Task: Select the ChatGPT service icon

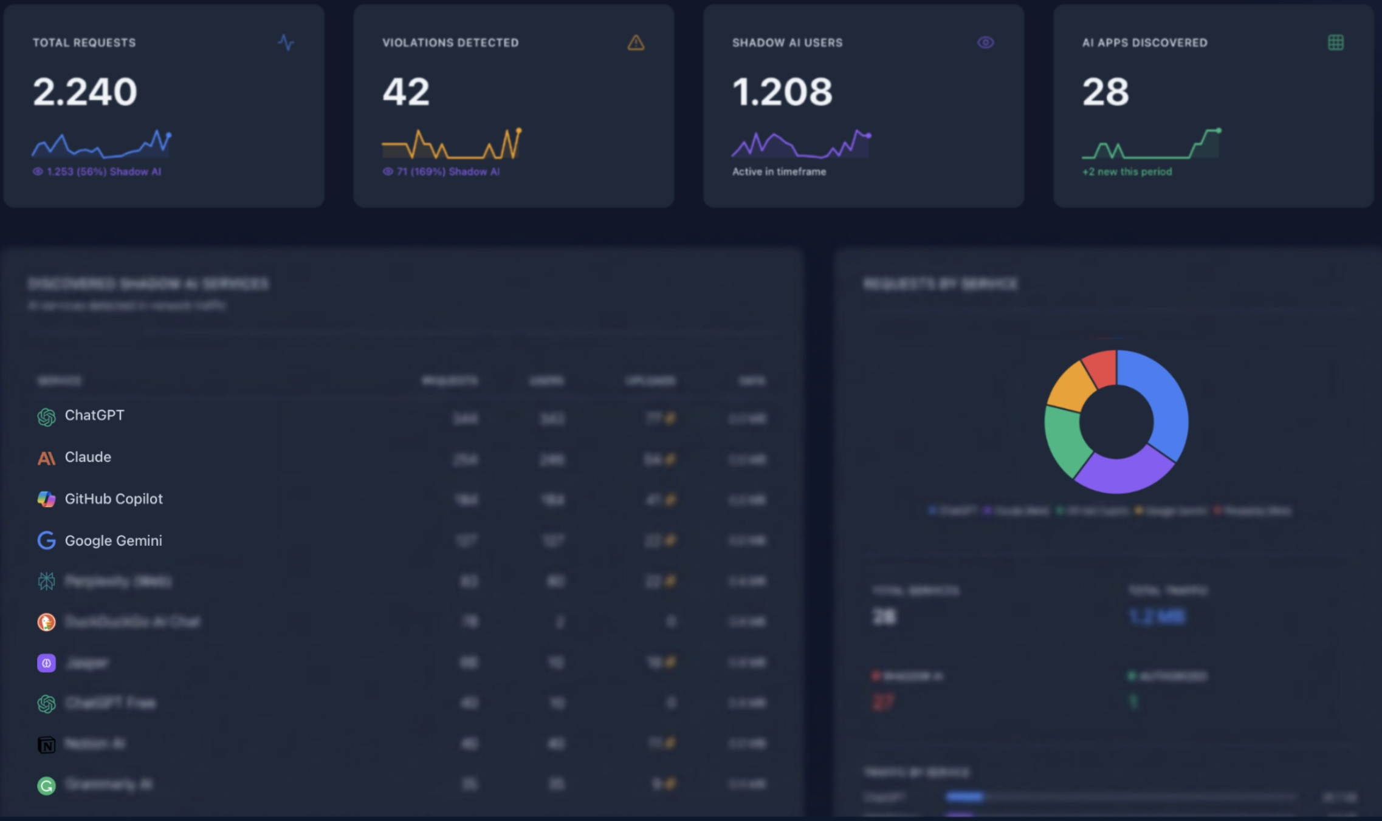Action: [x=46, y=416]
